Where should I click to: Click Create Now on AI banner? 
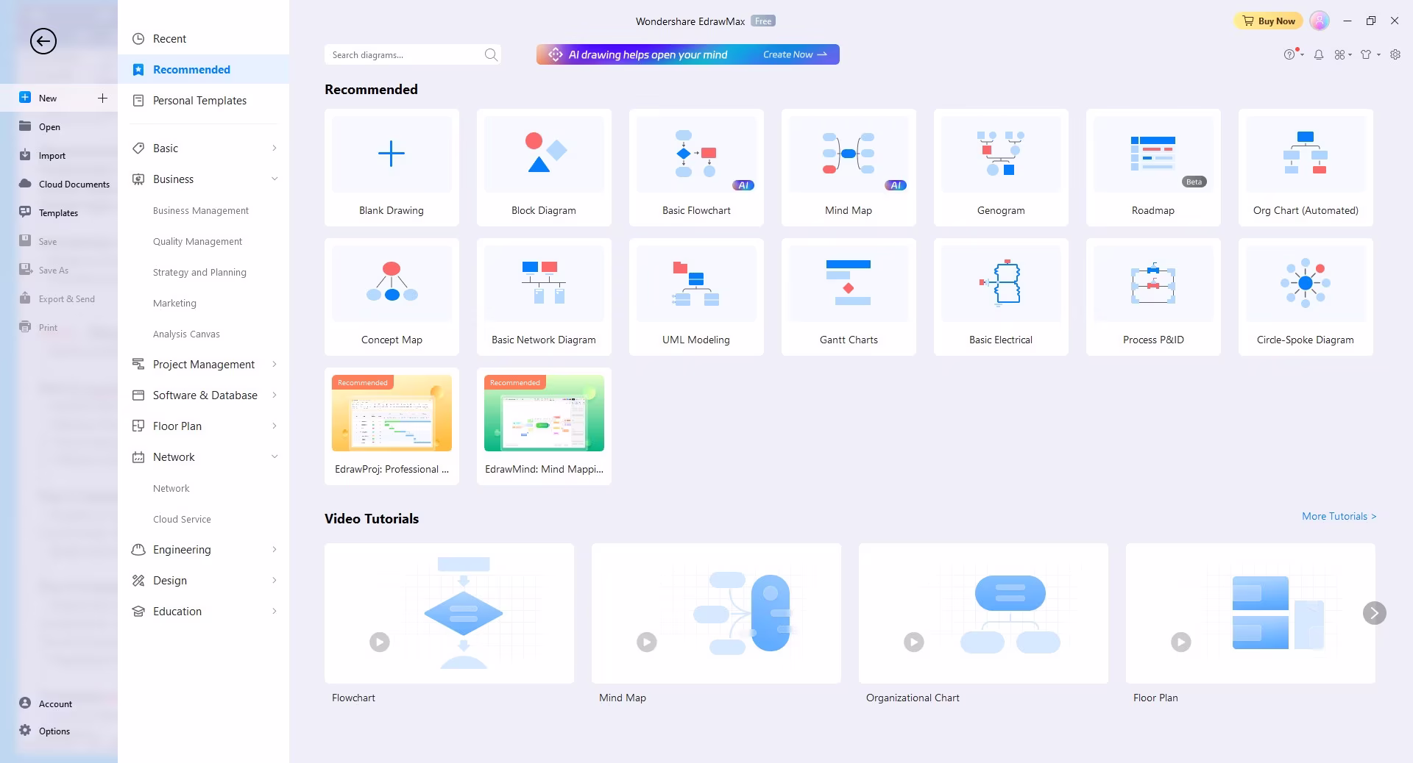click(795, 54)
